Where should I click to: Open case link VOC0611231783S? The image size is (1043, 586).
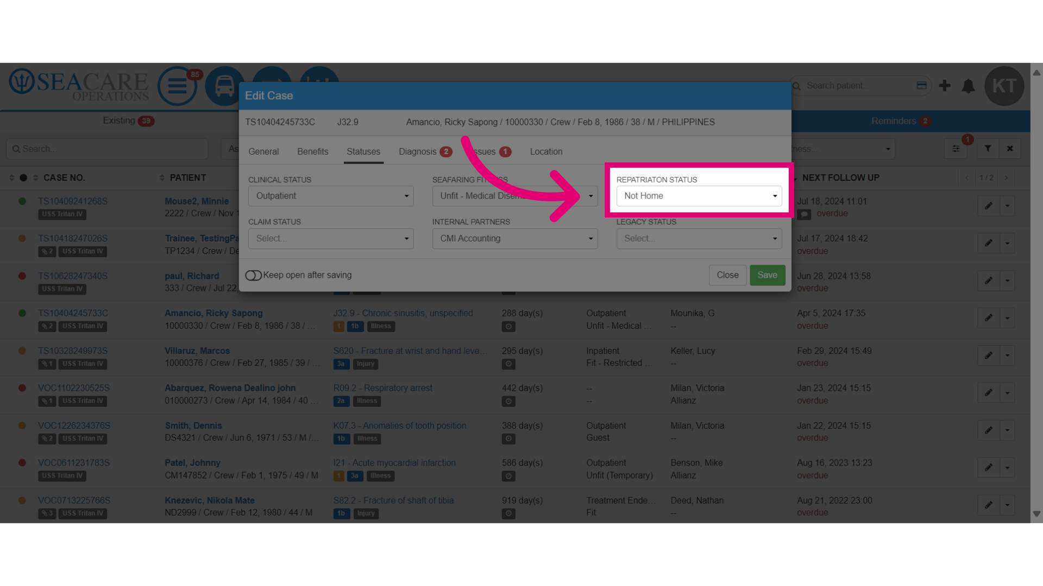74,463
